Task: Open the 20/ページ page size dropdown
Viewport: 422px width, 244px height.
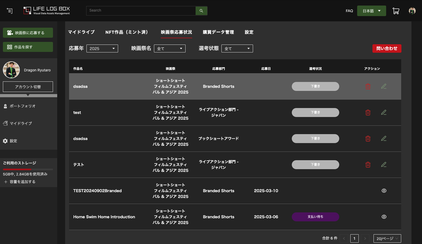Action: (x=387, y=238)
